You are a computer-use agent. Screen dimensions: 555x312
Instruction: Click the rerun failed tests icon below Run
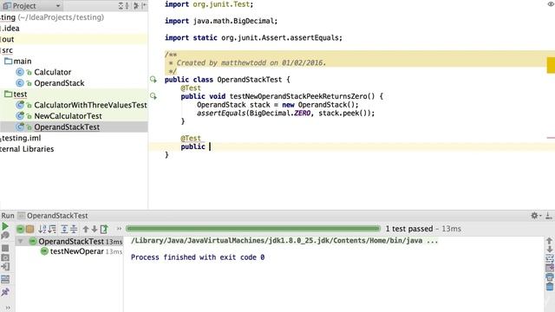tap(5, 236)
